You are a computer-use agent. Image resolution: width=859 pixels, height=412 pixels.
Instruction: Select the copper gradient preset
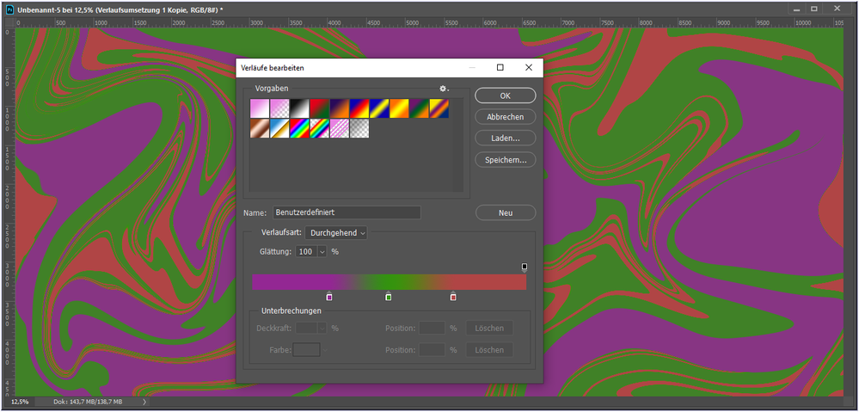[260, 129]
